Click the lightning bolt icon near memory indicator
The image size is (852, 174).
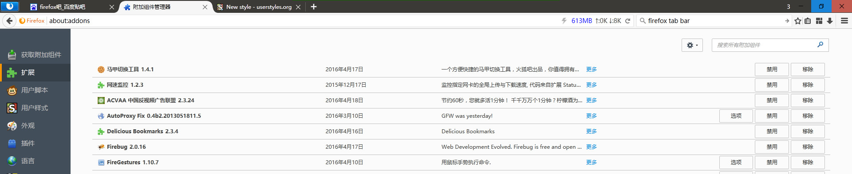564,21
